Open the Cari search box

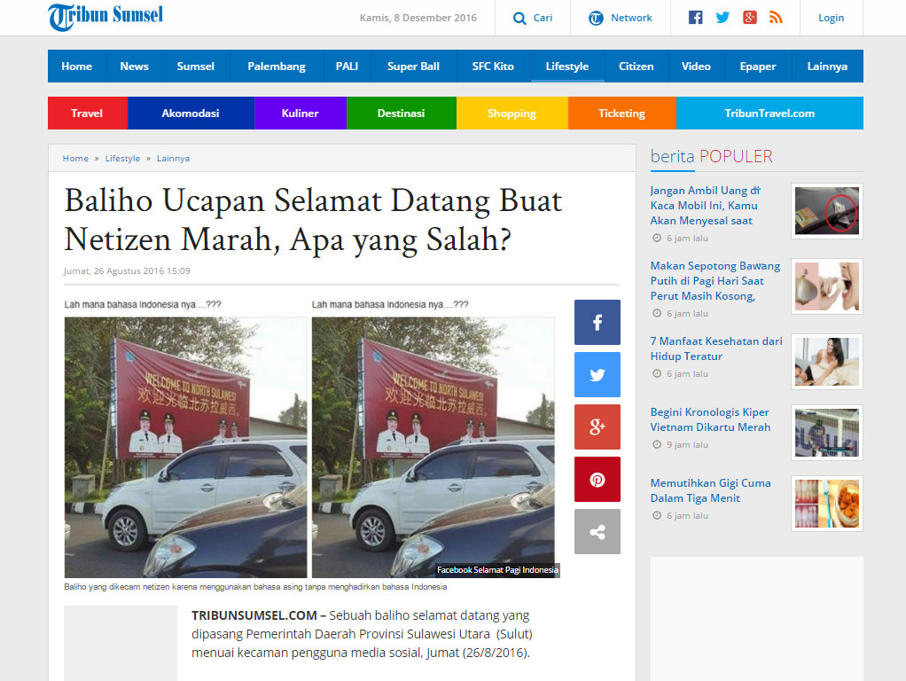click(x=533, y=18)
